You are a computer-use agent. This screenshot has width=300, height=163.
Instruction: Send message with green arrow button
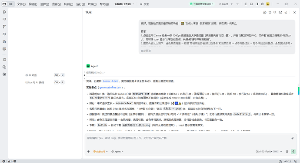pos(293,152)
